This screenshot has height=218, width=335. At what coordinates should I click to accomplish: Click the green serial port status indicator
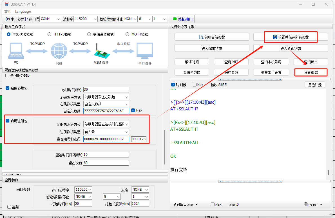click(x=175, y=19)
